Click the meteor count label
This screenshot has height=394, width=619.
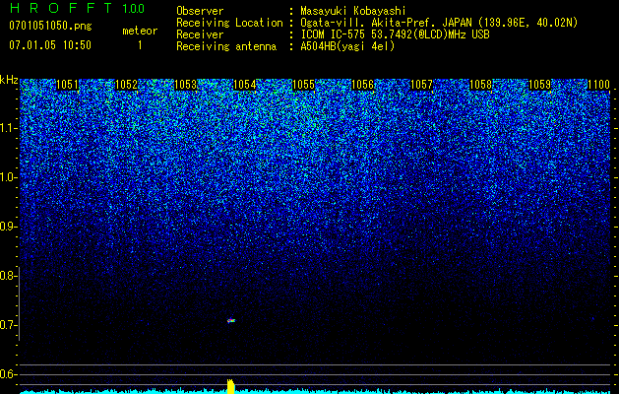pos(140,31)
